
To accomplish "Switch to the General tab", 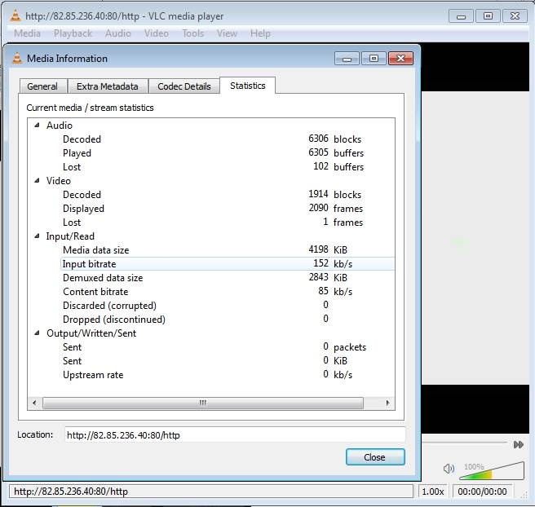I will [42, 86].
